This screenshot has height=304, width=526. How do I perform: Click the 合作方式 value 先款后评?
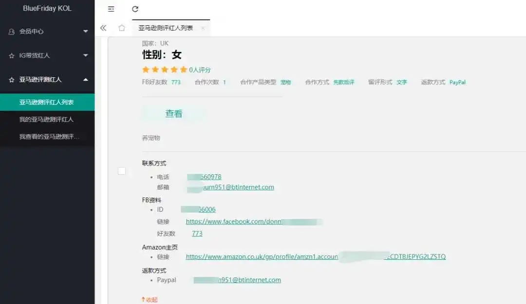pos(343,82)
